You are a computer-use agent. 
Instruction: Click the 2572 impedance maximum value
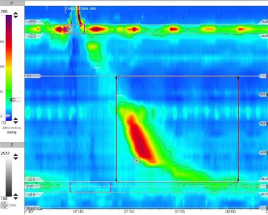tap(5, 153)
